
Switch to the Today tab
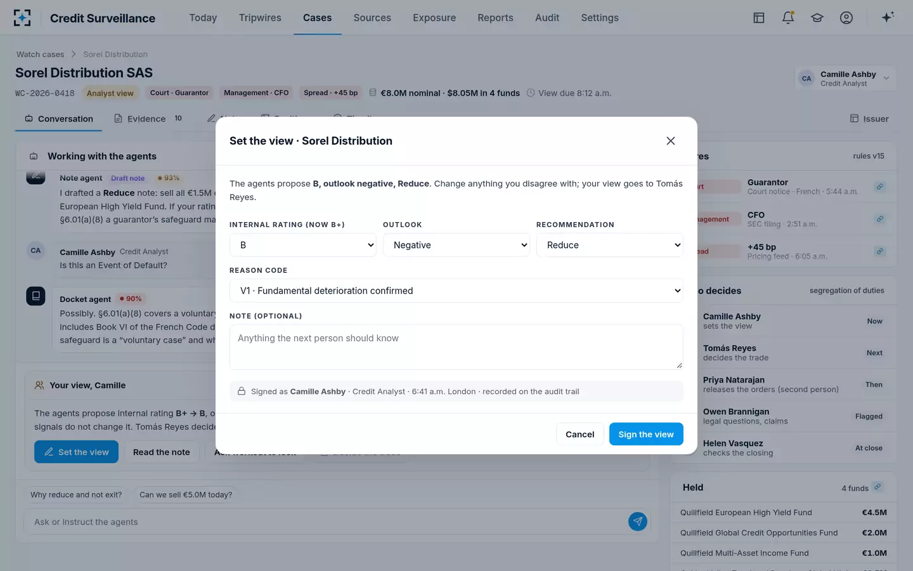[203, 18]
